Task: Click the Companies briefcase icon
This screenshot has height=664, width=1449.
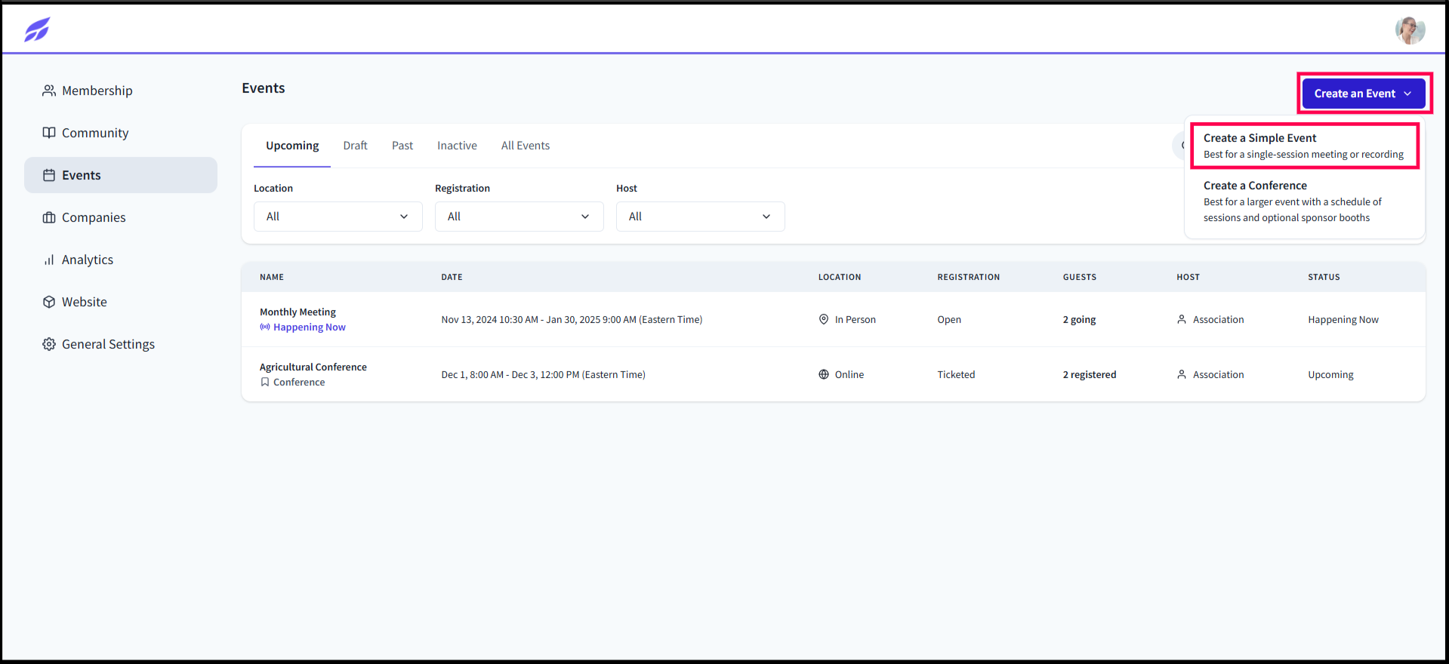Action: [x=49, y=217]
